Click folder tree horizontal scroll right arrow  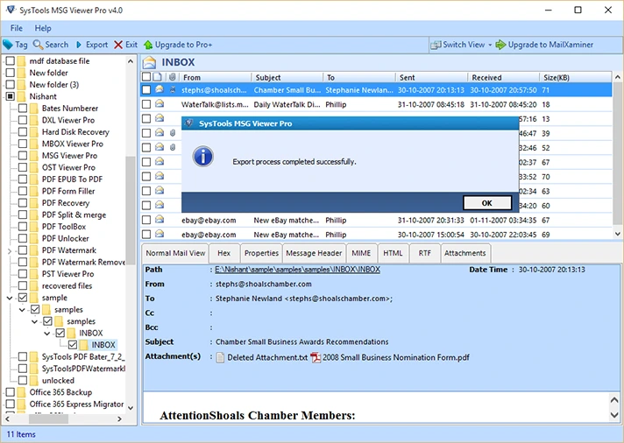point(119,418)
